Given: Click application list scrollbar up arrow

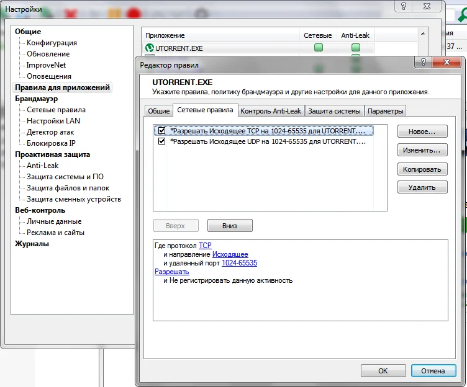Looking at the screenshot, I should (x=423, y=33).
